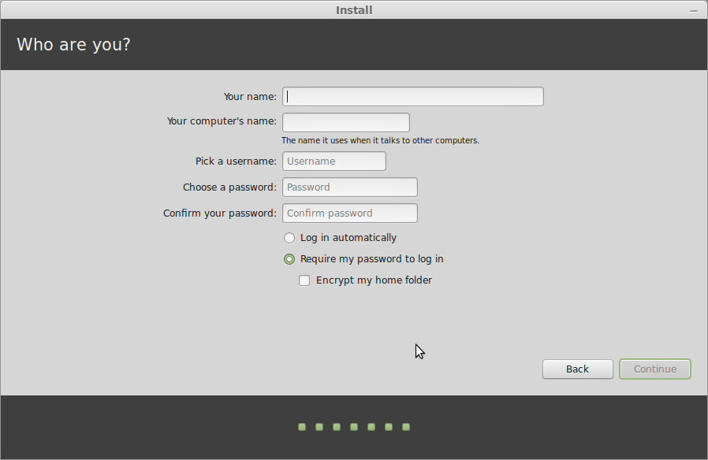
Task: Click the Install window title text
Action: pyautogui.click(x=354, y=10)
